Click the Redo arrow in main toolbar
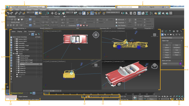 12,13
